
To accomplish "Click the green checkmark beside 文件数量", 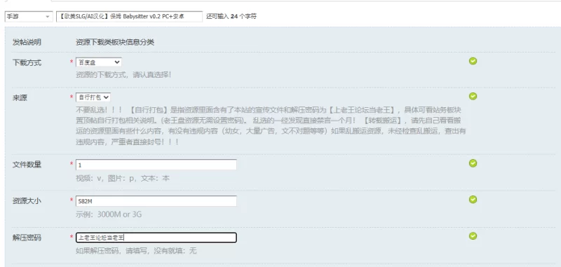I will click(x=473, y=163).
